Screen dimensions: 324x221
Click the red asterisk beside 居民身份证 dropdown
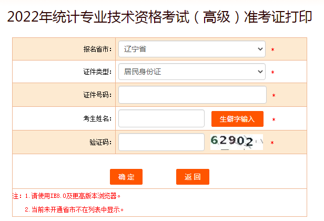[x=272, y=72]
